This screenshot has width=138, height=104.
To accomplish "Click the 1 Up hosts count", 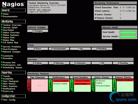I will tap(80, 49).
